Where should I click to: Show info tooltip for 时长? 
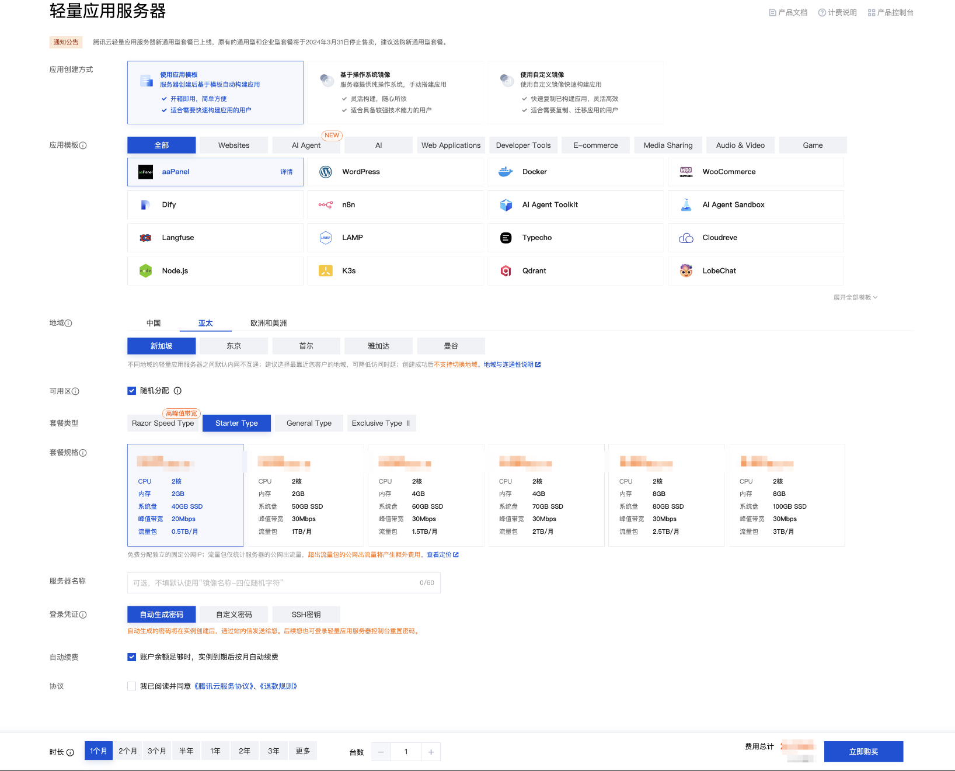coord(70,752)
